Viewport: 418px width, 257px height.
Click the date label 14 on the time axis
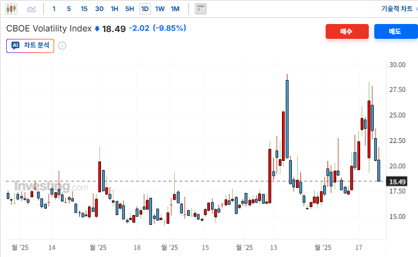[x=52, y=247]
